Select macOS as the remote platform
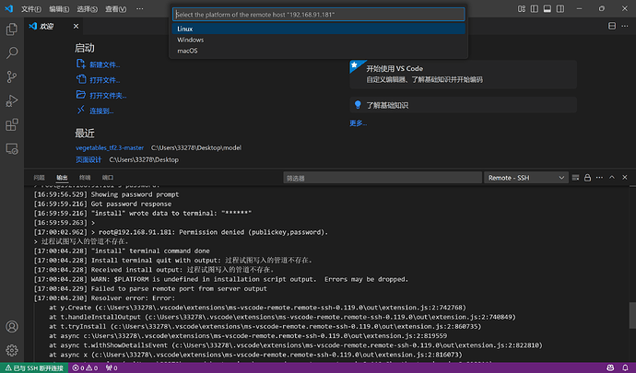Screen dimensions: 636x373 coord(318,51)
